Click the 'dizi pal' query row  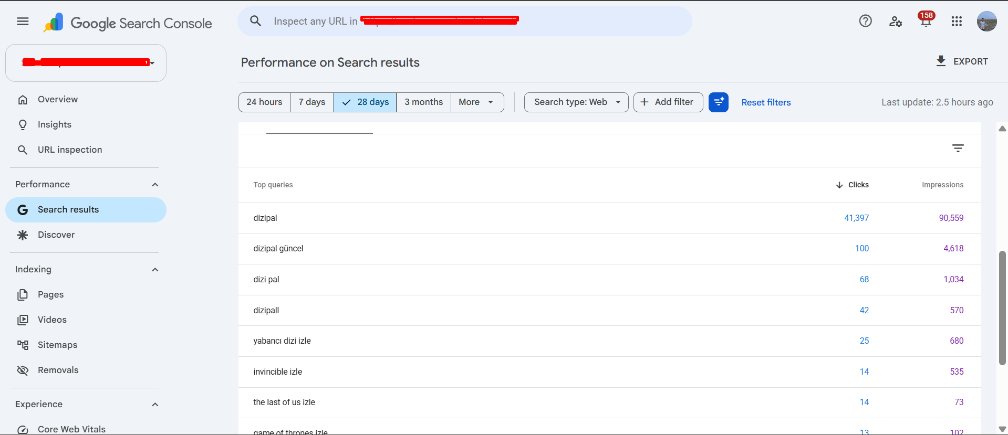click(x=609, y=280)
